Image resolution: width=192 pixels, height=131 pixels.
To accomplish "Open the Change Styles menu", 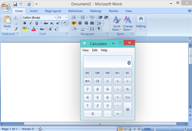I will pos(128,23).
